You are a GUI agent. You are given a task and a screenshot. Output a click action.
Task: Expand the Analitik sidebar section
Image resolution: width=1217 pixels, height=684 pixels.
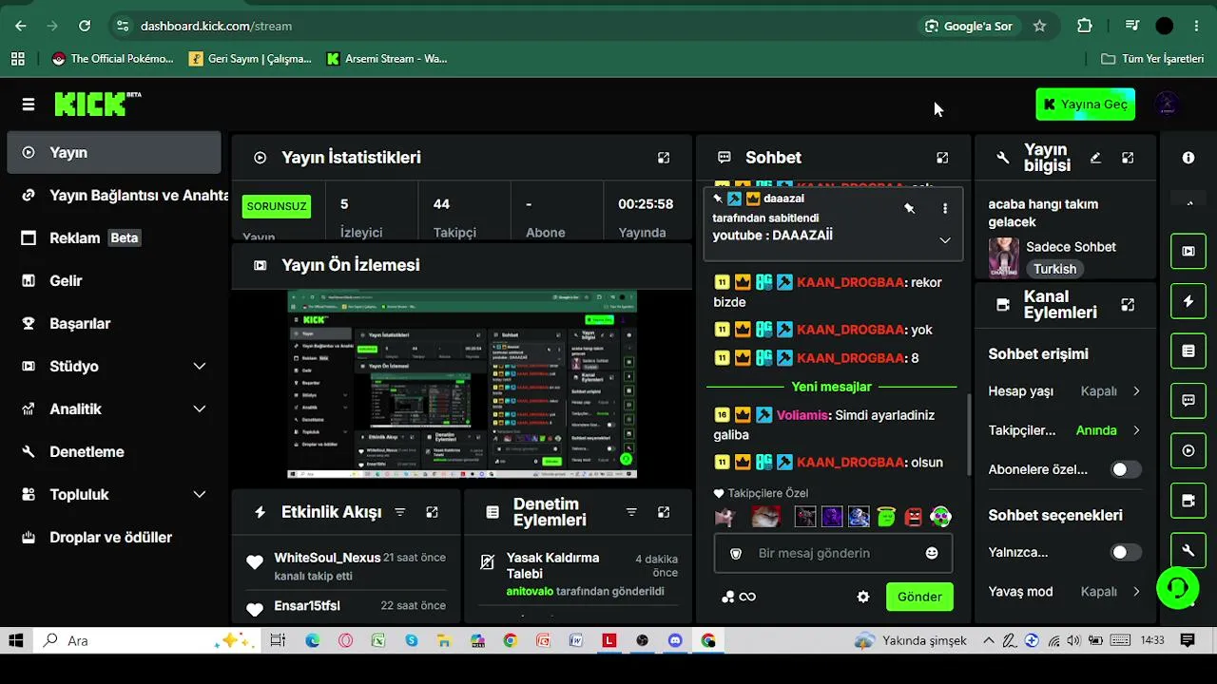tap(200, 409)
